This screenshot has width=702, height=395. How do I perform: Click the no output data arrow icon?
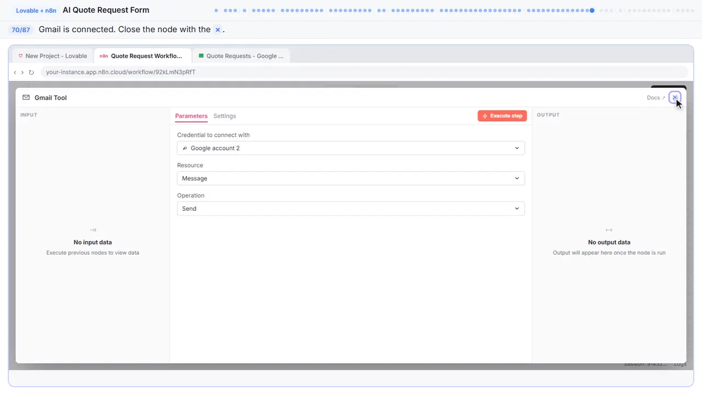(609, 230)
